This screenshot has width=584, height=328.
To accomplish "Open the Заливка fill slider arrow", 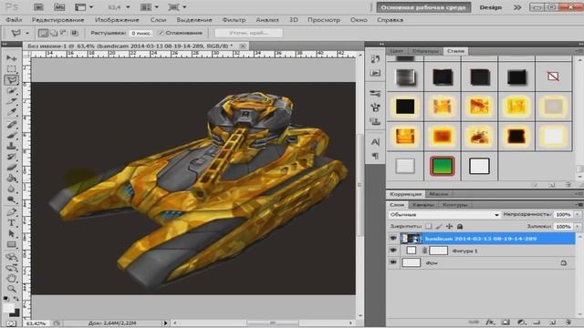I will tap(578, 226).
